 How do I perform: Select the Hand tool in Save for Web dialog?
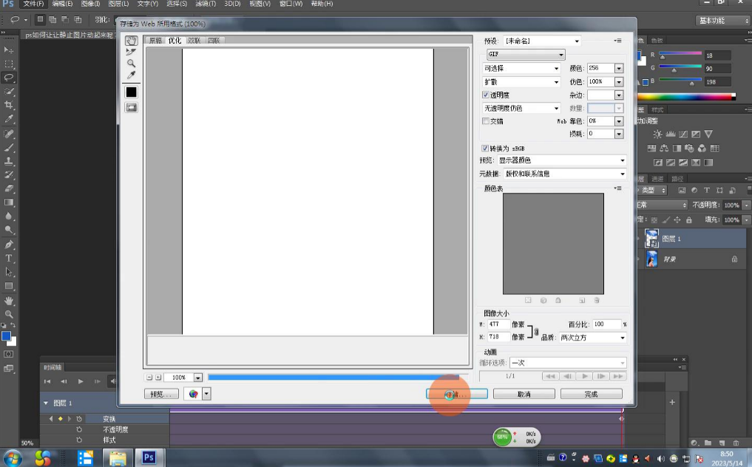pyautogui.click(x=131, y=41)
